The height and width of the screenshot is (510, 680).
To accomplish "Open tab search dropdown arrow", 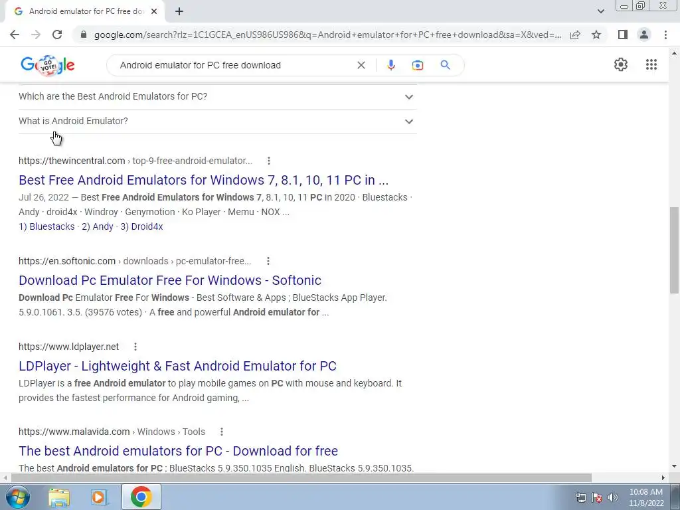I will [600, 12].
